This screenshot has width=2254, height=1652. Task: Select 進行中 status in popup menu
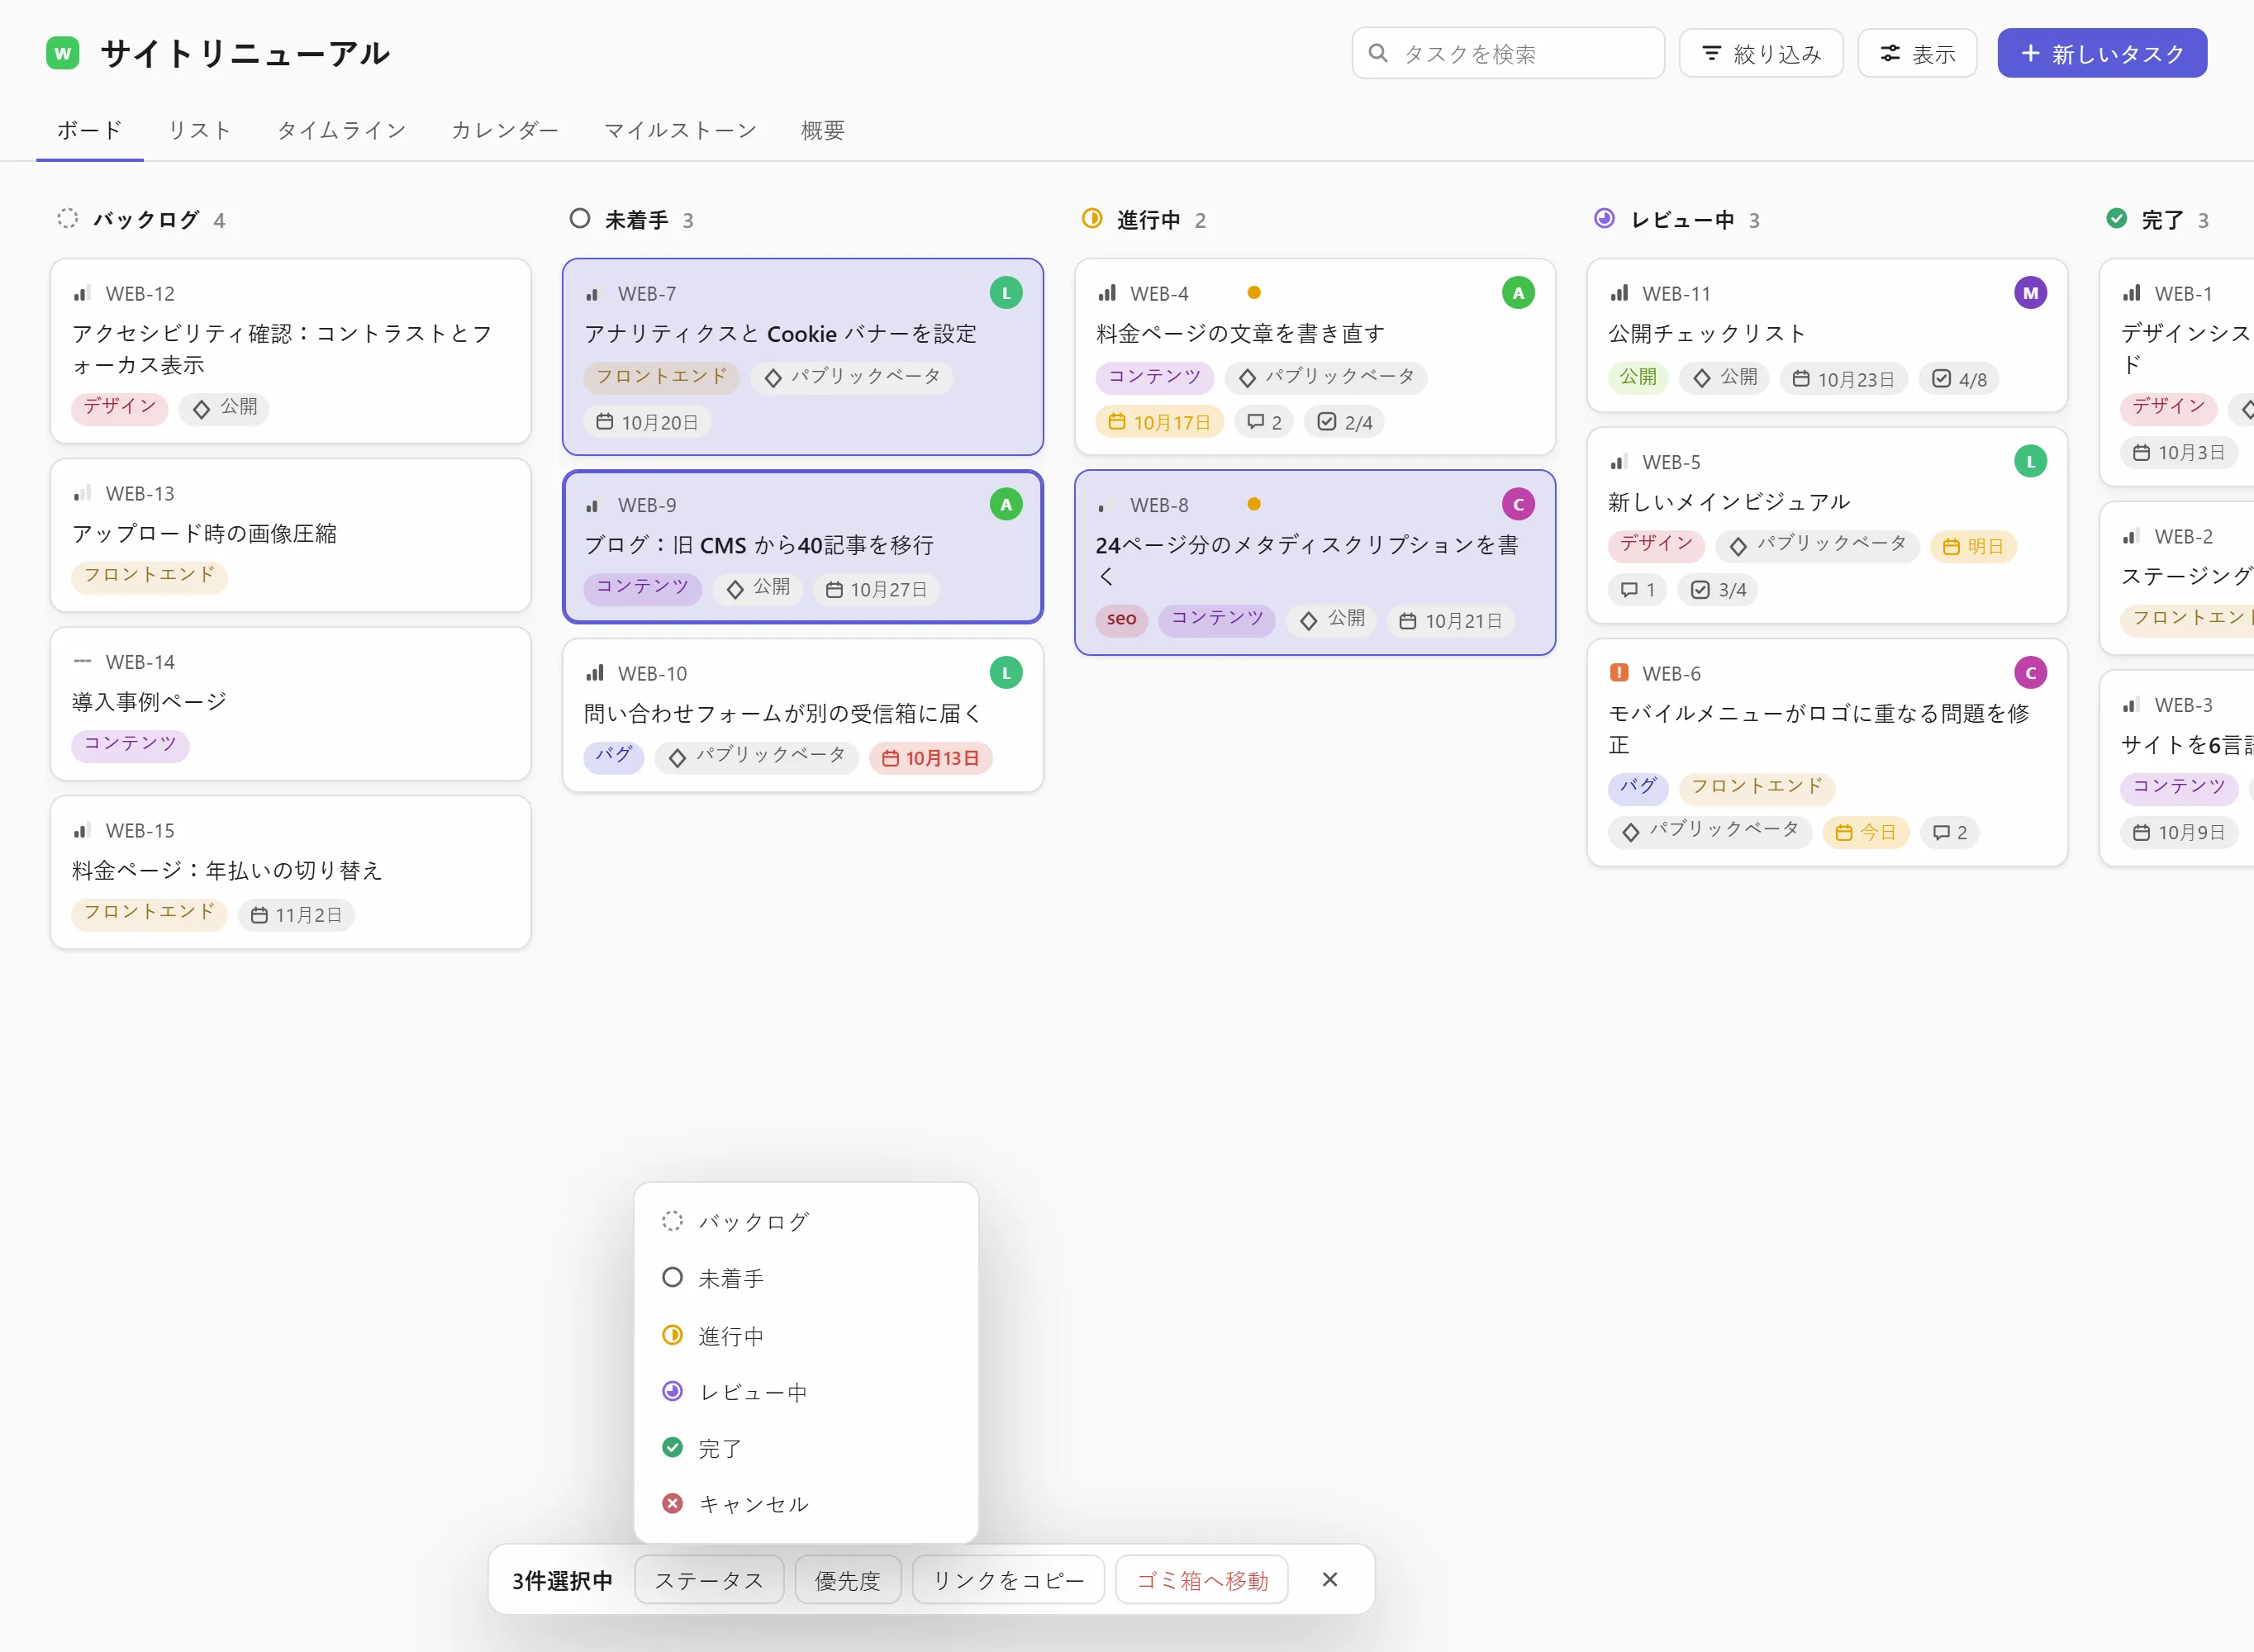tap(806, 1335)
